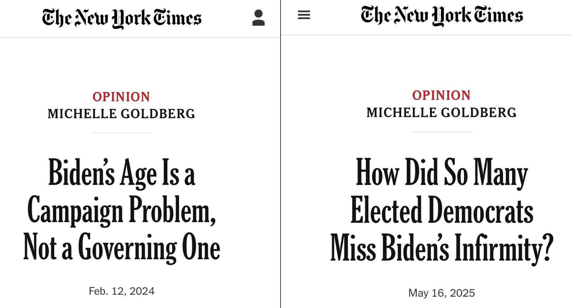Open the account profile icon
571x308 pixels.
click(258, 18)
